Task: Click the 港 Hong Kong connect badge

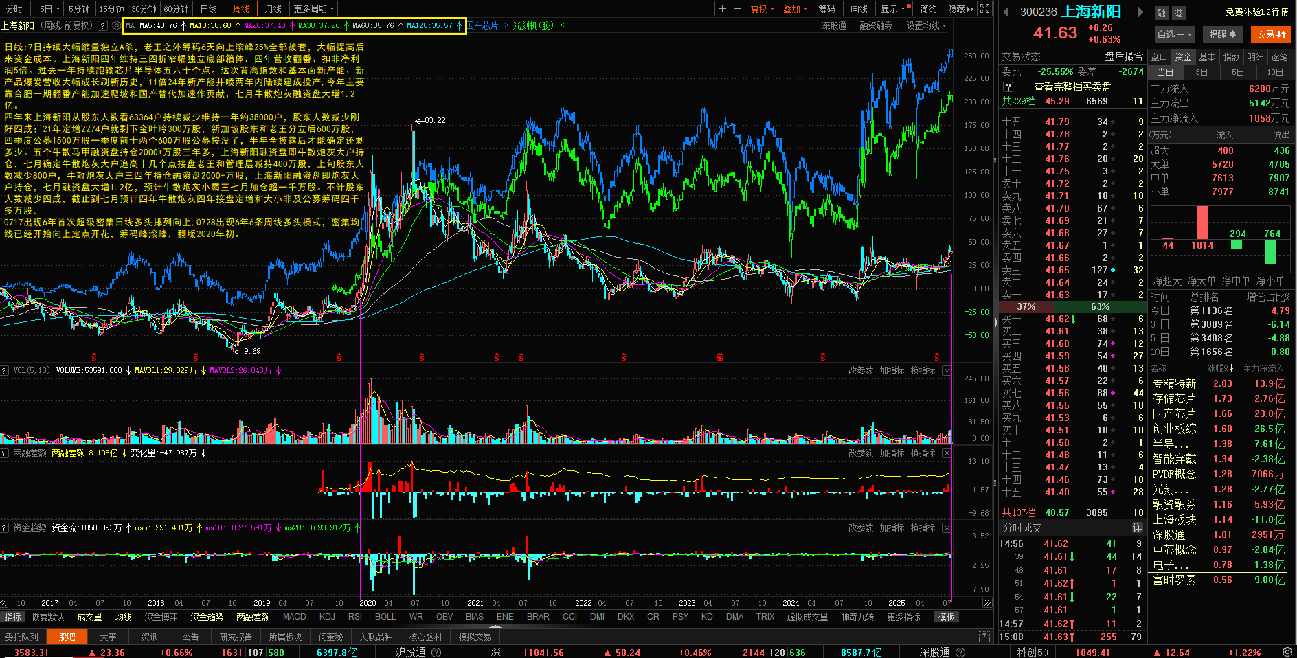Action: click(x=1178, y=13)
